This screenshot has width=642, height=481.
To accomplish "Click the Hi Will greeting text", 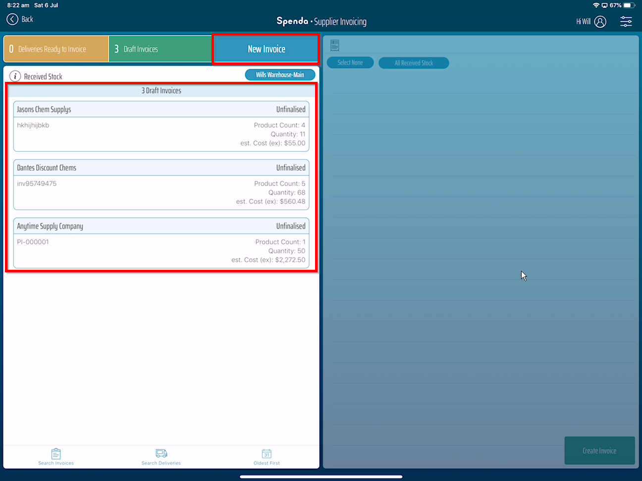I will tap(583, 22).
